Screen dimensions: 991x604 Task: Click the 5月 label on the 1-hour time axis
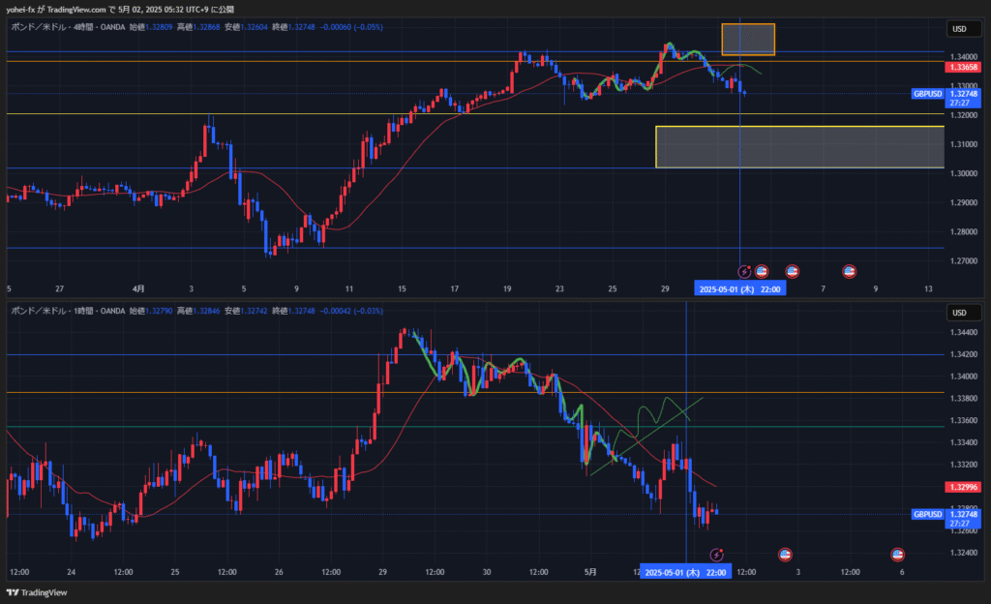(590, 572)
